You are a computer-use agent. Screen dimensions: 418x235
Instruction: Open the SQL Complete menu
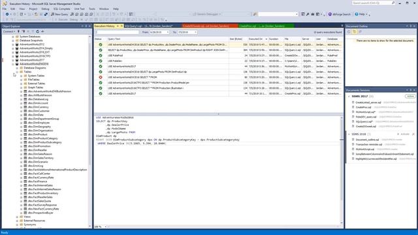pos(61,8)
